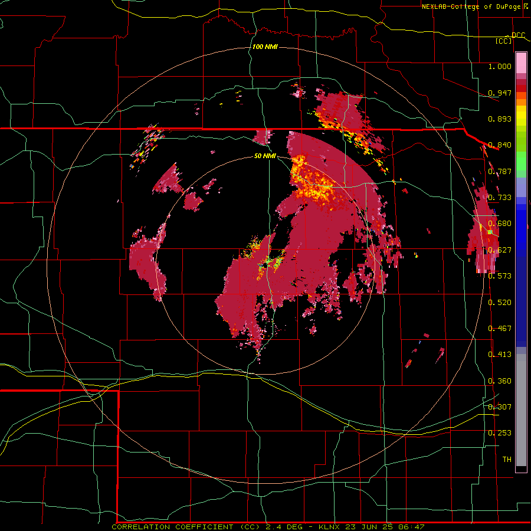Select the 0.253 scale value
This screenshot has width=531, height=531.
tap(500, 433)
